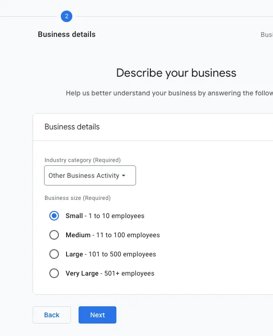The image size is (273, 336).
Task: Click the 'Business details' card header
Action: point(72,127)
